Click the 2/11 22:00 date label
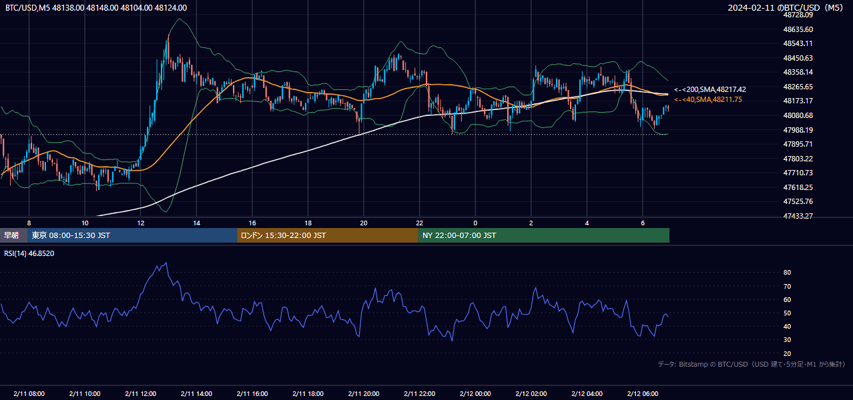This screenshot has height=400, width=853. [419, 394]
